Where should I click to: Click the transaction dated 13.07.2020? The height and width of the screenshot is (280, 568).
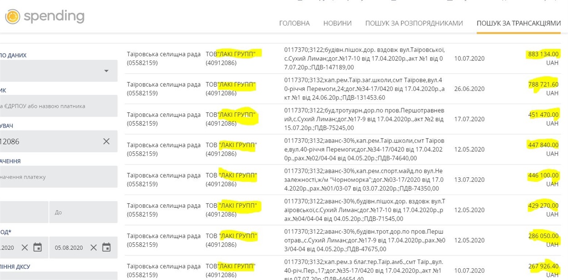(x=469, y=180)
